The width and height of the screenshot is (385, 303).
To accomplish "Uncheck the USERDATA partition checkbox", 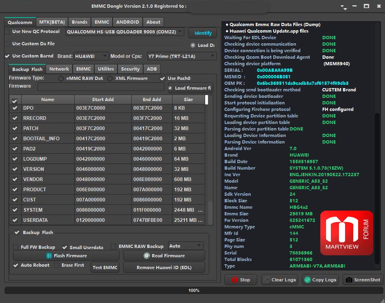I will pos(15,220).
